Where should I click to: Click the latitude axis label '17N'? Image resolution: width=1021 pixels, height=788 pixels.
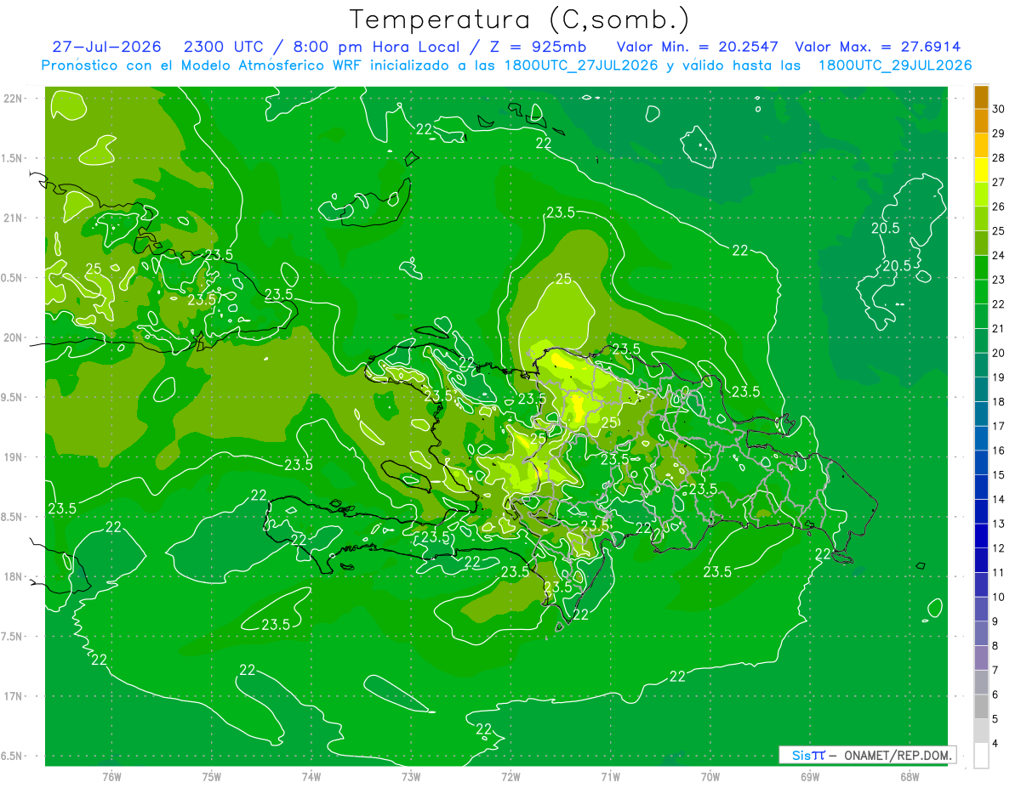14,697
